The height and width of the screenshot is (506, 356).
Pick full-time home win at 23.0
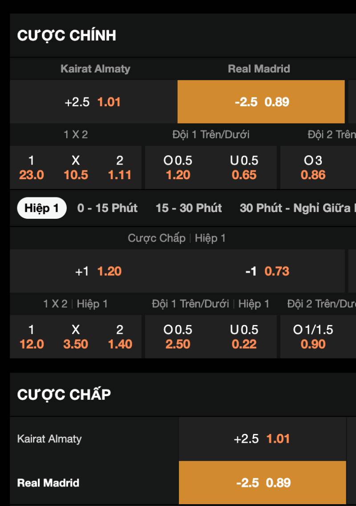[x=32, y=168]
